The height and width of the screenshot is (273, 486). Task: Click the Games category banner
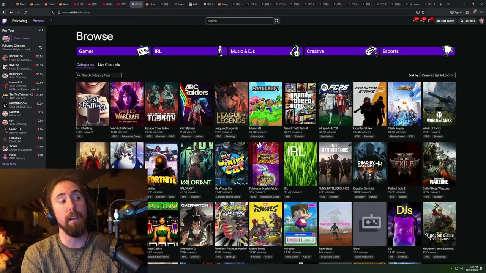[113, 51]
